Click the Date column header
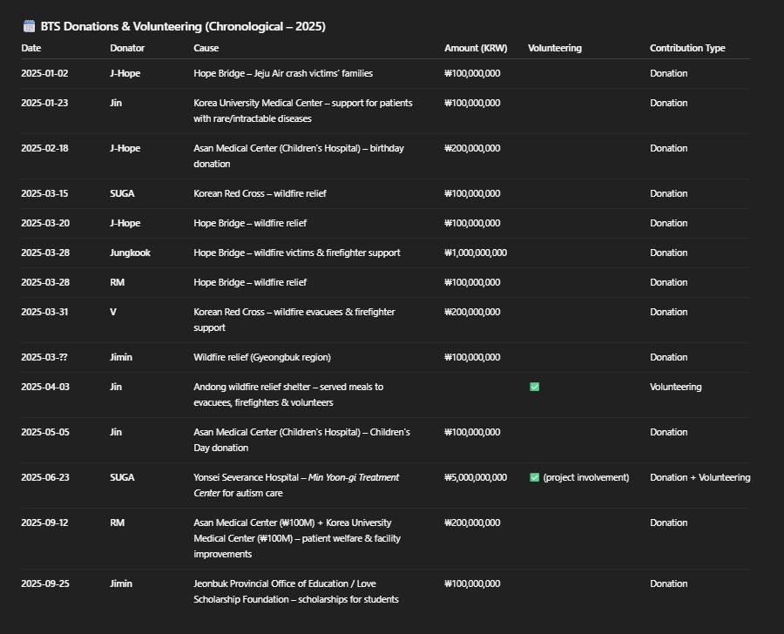784x634 pixels. [x=31, y=48]
